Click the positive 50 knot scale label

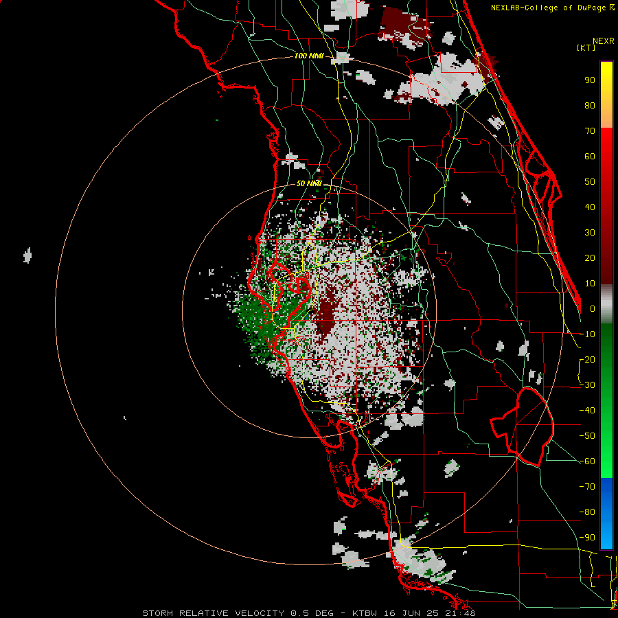pyautogui.click(x=590, y=182)
